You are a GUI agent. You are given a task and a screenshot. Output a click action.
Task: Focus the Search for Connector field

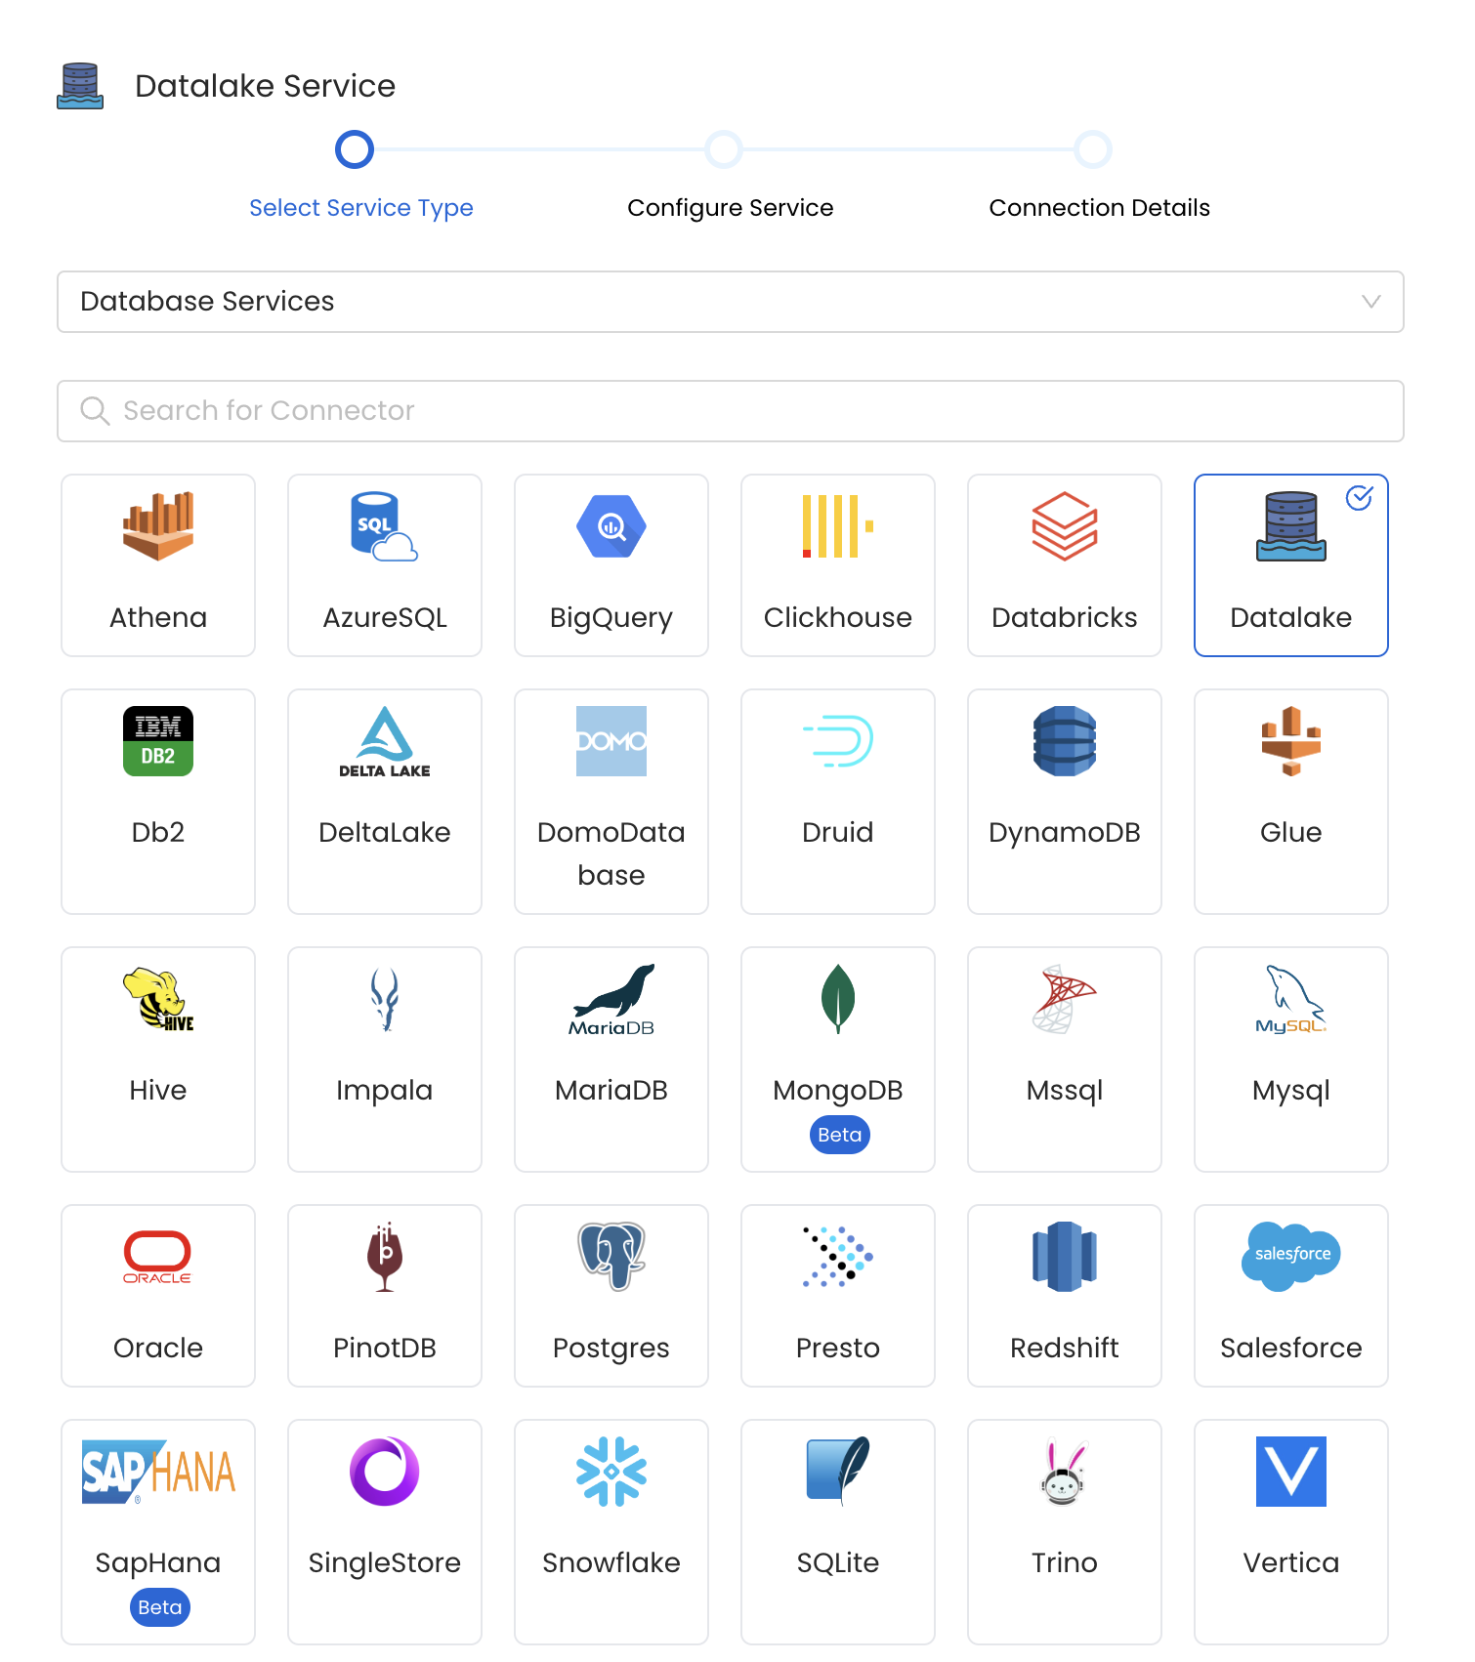coord(730,411)
